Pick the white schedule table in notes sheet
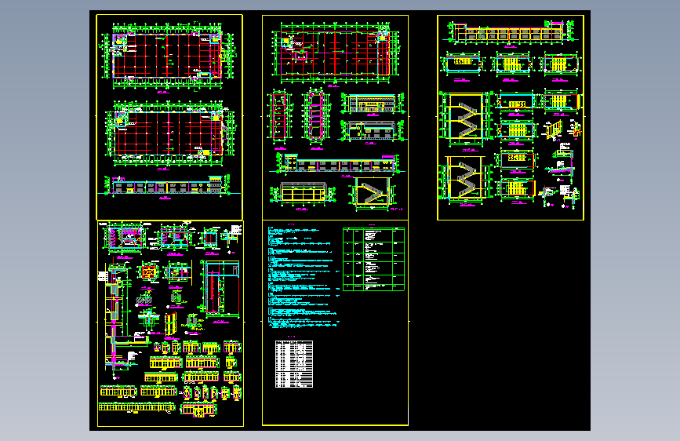This screenshot has height=441, width=680. 294,364
